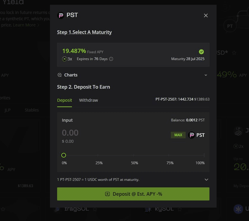
Task: Open the Learn More link
Action: 26,25
